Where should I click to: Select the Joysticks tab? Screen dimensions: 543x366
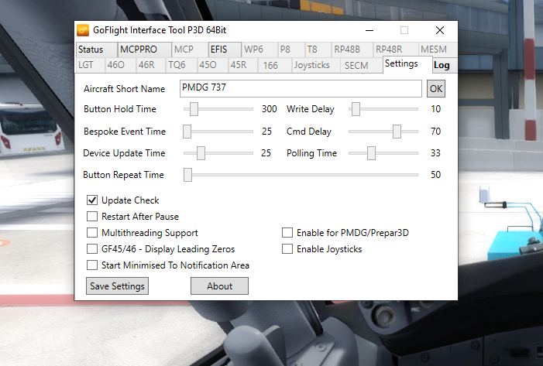pyautogui.click(x=314, y=66)
